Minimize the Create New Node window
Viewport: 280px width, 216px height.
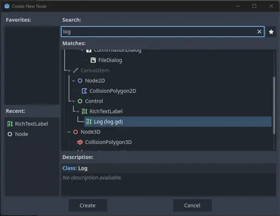click(238, 6)
